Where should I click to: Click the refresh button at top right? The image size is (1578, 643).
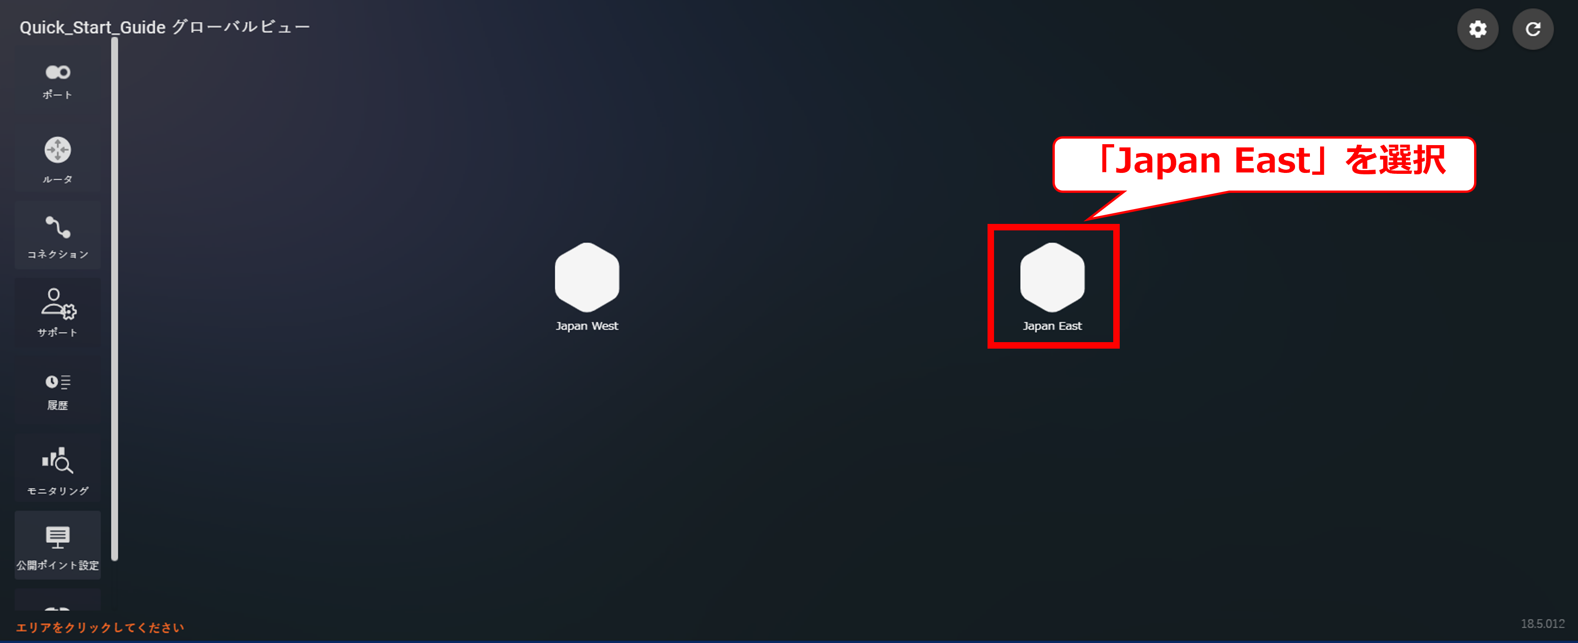pyautogui.click(x=1532, y=29)
